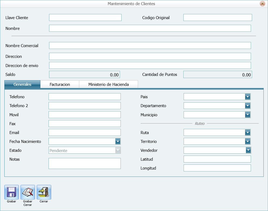The image size is (268, 211).
Task: Open the Pais dropdown list
Action: pyautogui.click(x=248, y=97)
